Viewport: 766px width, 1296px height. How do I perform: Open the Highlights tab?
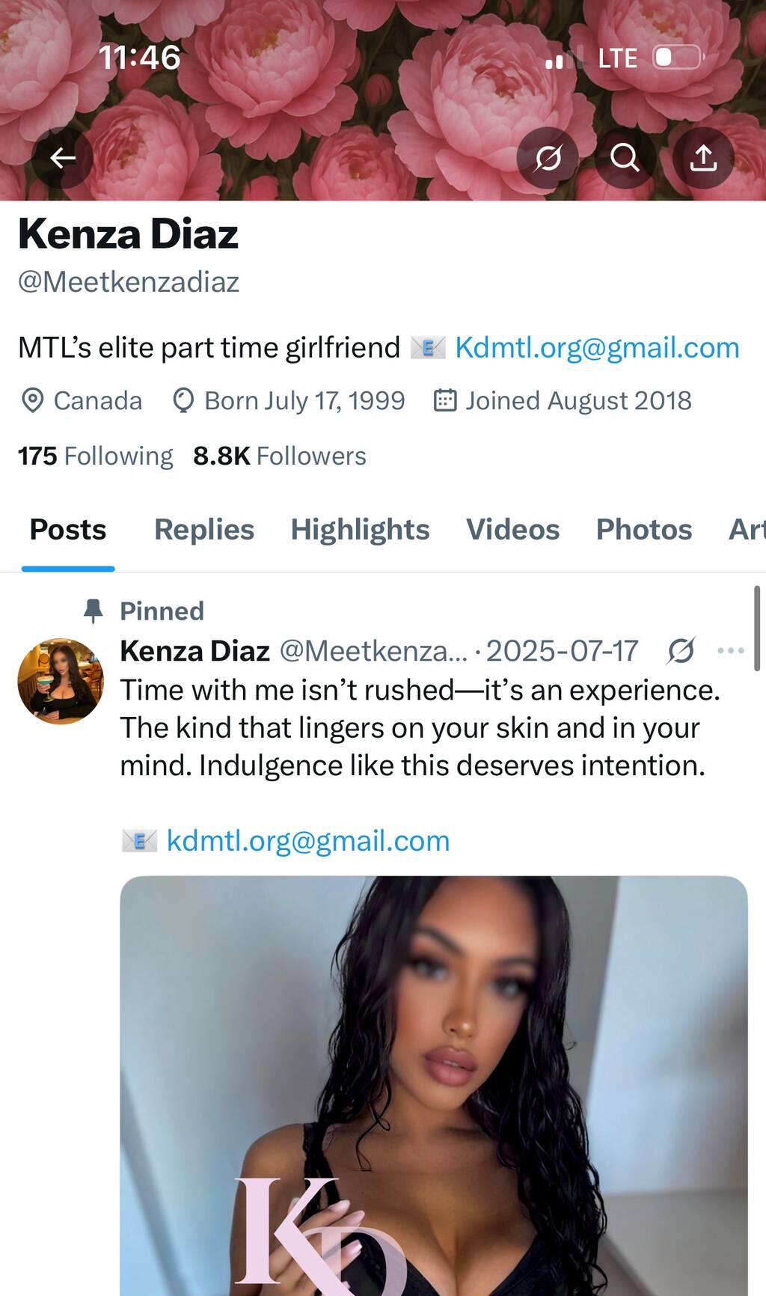coord(360,530)
